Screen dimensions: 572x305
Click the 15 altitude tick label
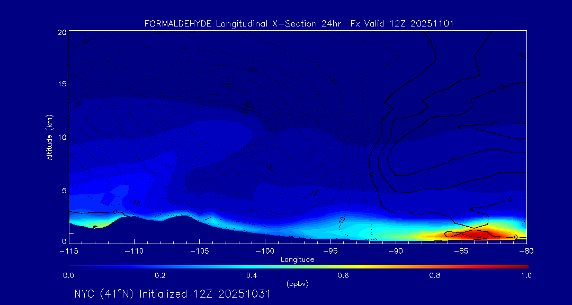click(x=61, y=84)
